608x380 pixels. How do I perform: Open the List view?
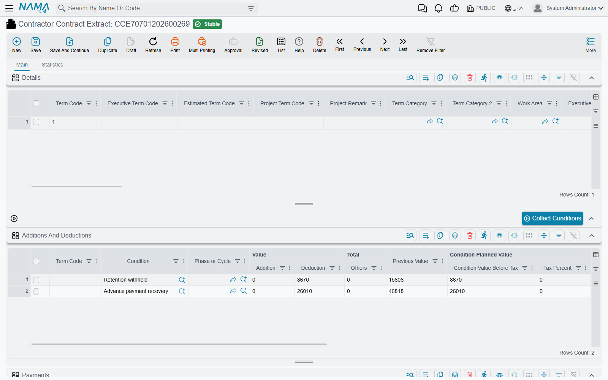coord(281,45)
